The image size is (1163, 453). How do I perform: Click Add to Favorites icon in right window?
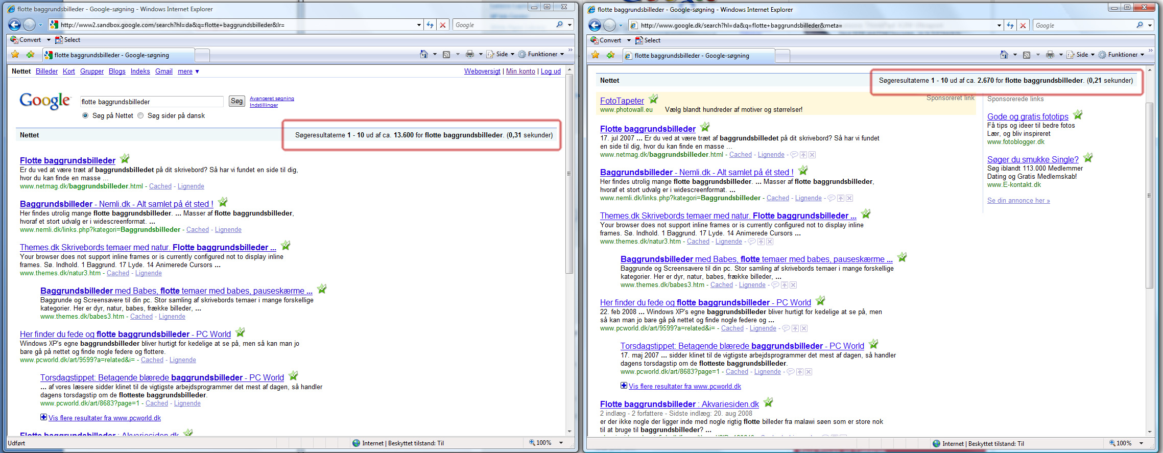coord(610,55)
